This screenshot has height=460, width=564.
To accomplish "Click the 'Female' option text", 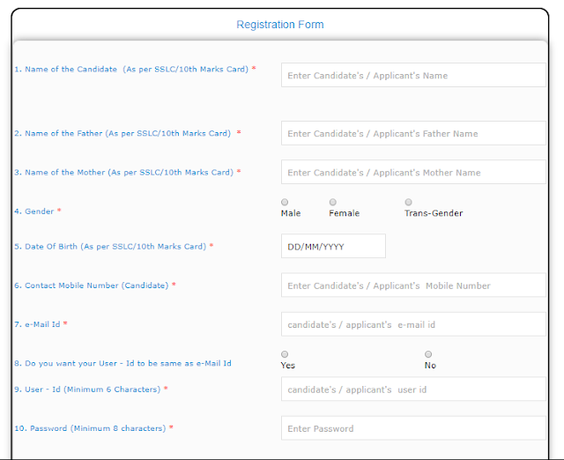I will click(x=345, y=213).
